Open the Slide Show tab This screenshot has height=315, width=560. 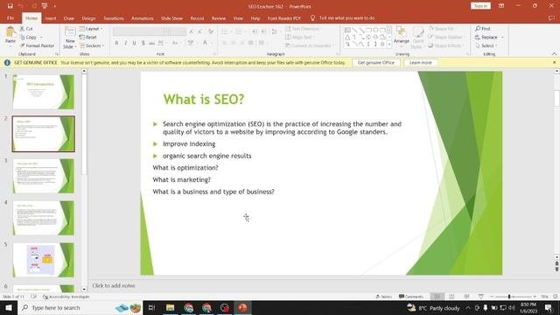pyautogui.click(x=171, y=18)
